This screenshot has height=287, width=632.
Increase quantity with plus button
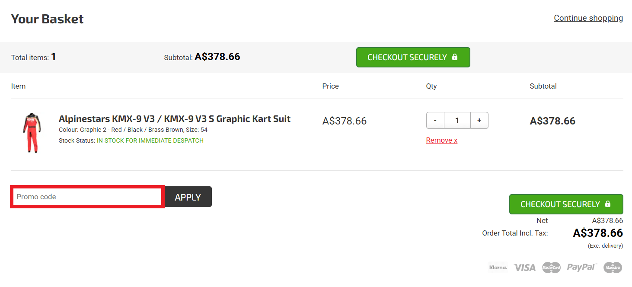tap(479, 121)
